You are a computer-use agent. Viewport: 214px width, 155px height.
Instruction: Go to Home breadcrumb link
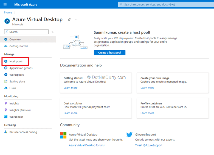8,12
